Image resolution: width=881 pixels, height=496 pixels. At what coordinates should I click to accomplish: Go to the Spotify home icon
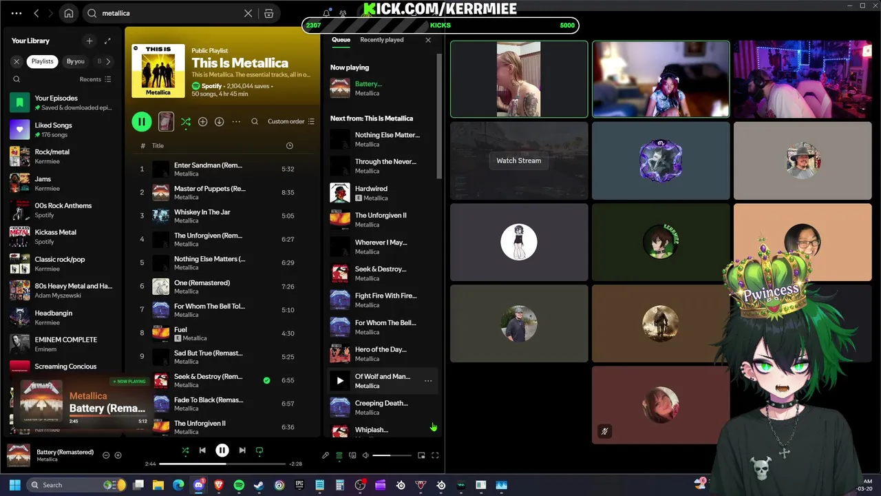[69, 13]
